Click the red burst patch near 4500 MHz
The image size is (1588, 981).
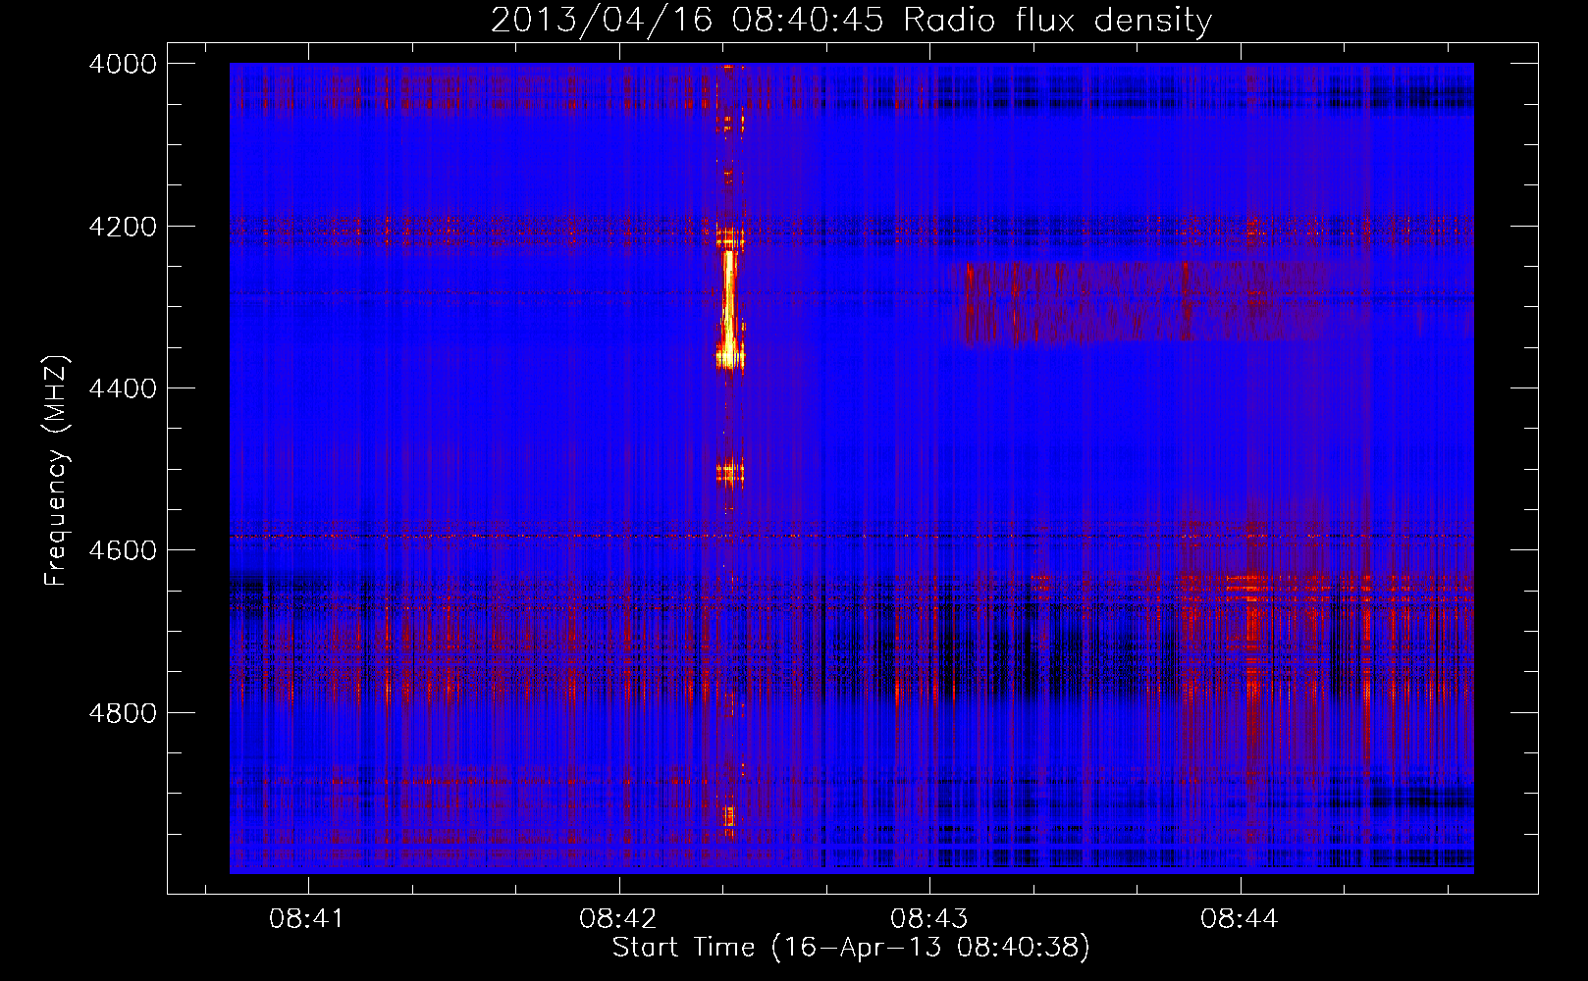(729, 474)
